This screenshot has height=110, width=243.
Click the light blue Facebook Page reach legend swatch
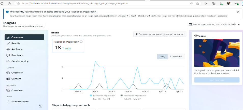click(x=91, y=95)
